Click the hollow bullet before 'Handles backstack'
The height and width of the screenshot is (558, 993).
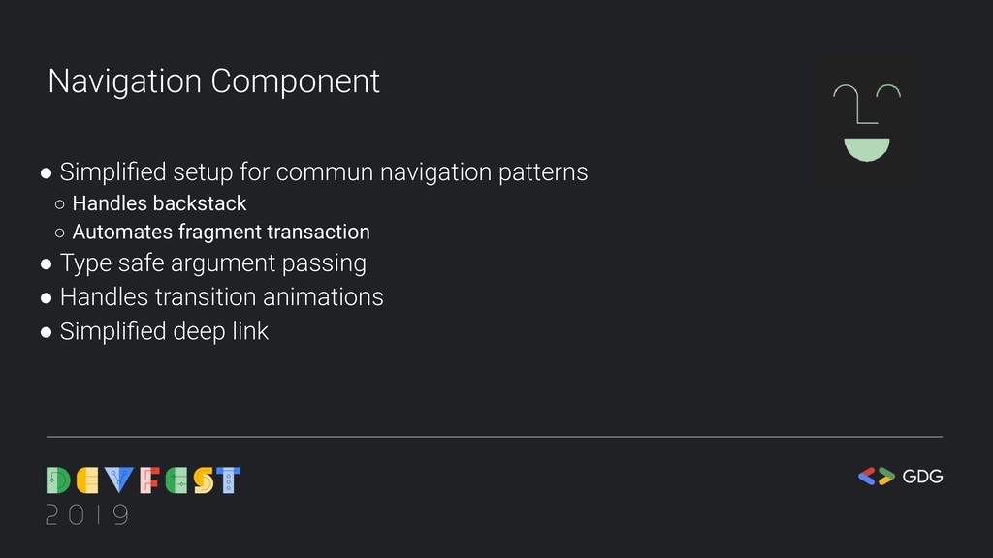[x=59, y=204]
